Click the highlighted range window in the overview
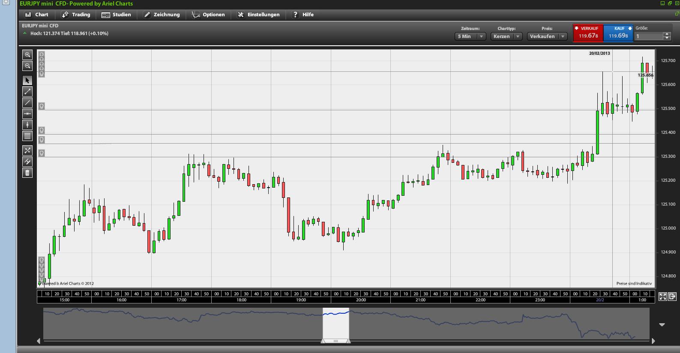Screen dimensions: 680x353 point(336,324)
